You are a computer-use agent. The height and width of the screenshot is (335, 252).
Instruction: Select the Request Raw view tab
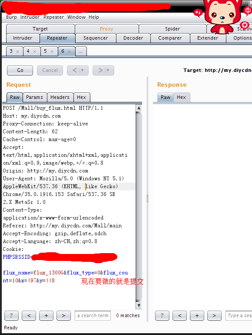click(15, 98)
